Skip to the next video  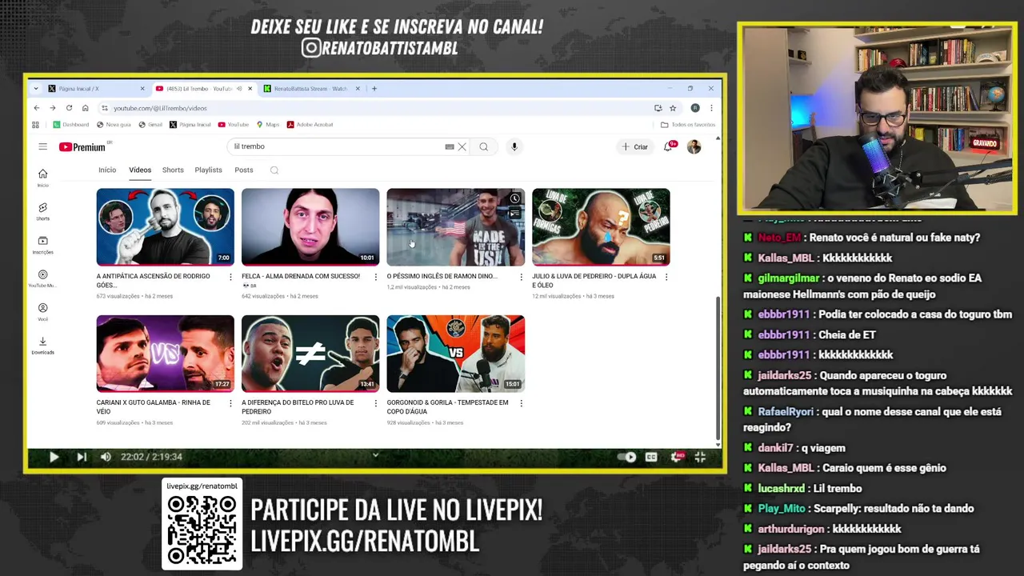pyautogui.click(x=81, y=457)
